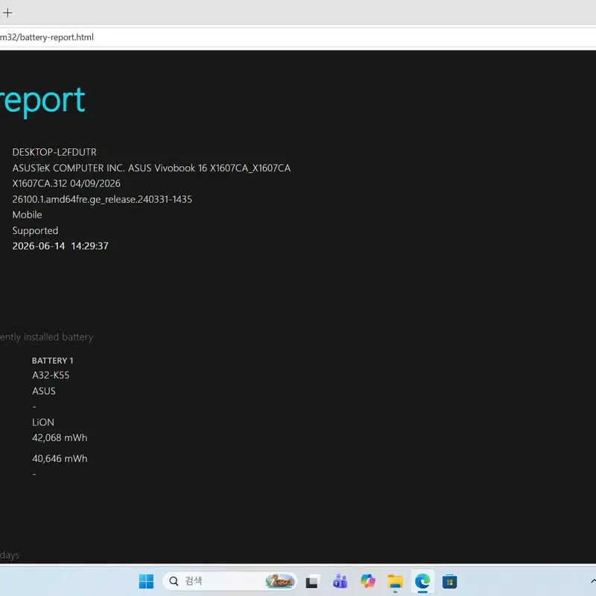
Task: Select BIOS text X1607CA.312 04/09/2026
Action: (x=66, y=183)
